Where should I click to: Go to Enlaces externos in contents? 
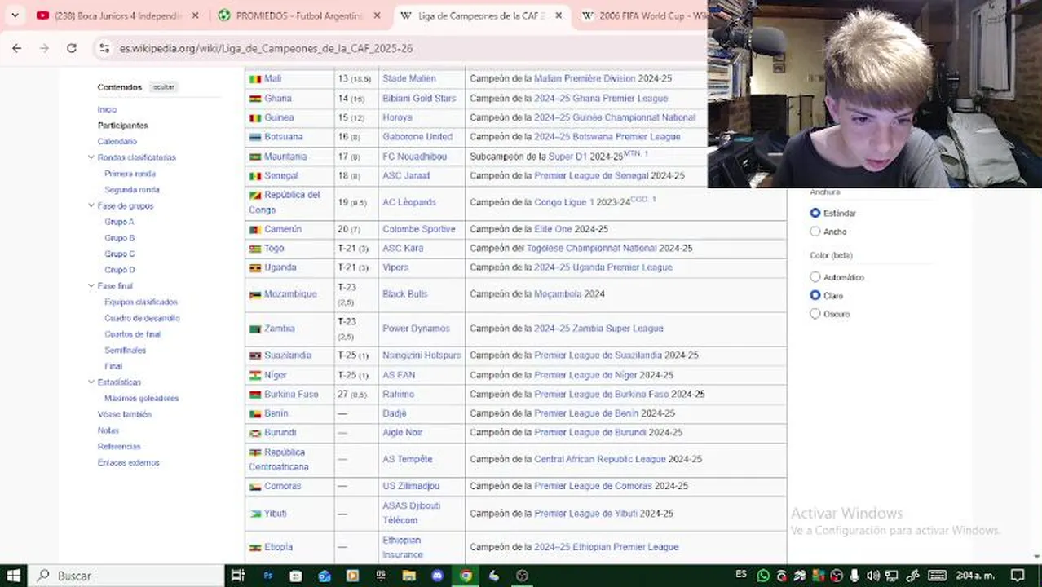(x=129, y=463)
